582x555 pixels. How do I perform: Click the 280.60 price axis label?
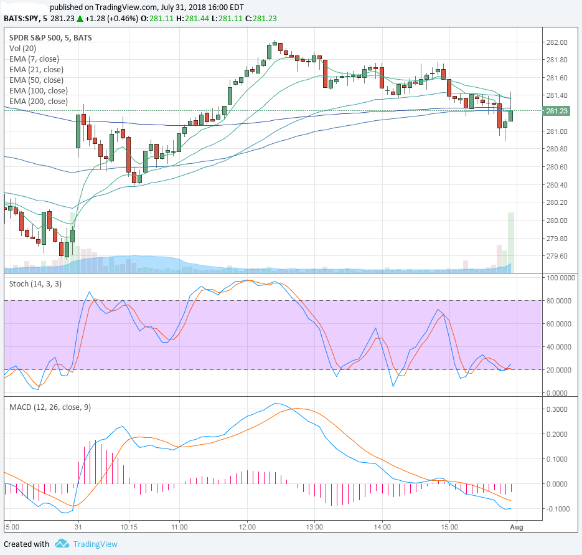pyautogui.click(x=556, y=167)
